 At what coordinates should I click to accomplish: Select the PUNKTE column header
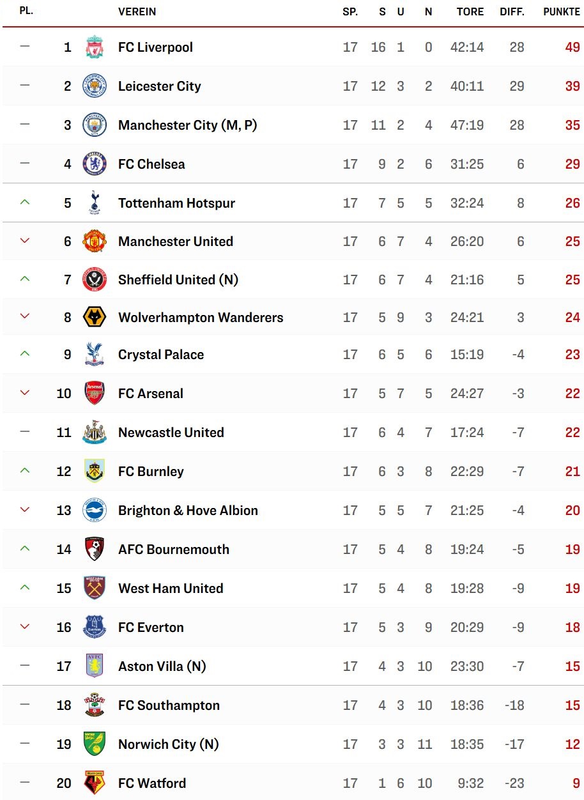point(562,12)
